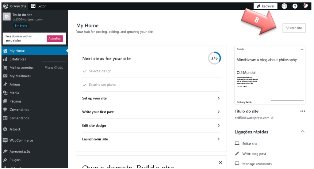Select Estatísticas from the sidebar
The height and width of the screenshot is (169, 314).
pos(17,59)
